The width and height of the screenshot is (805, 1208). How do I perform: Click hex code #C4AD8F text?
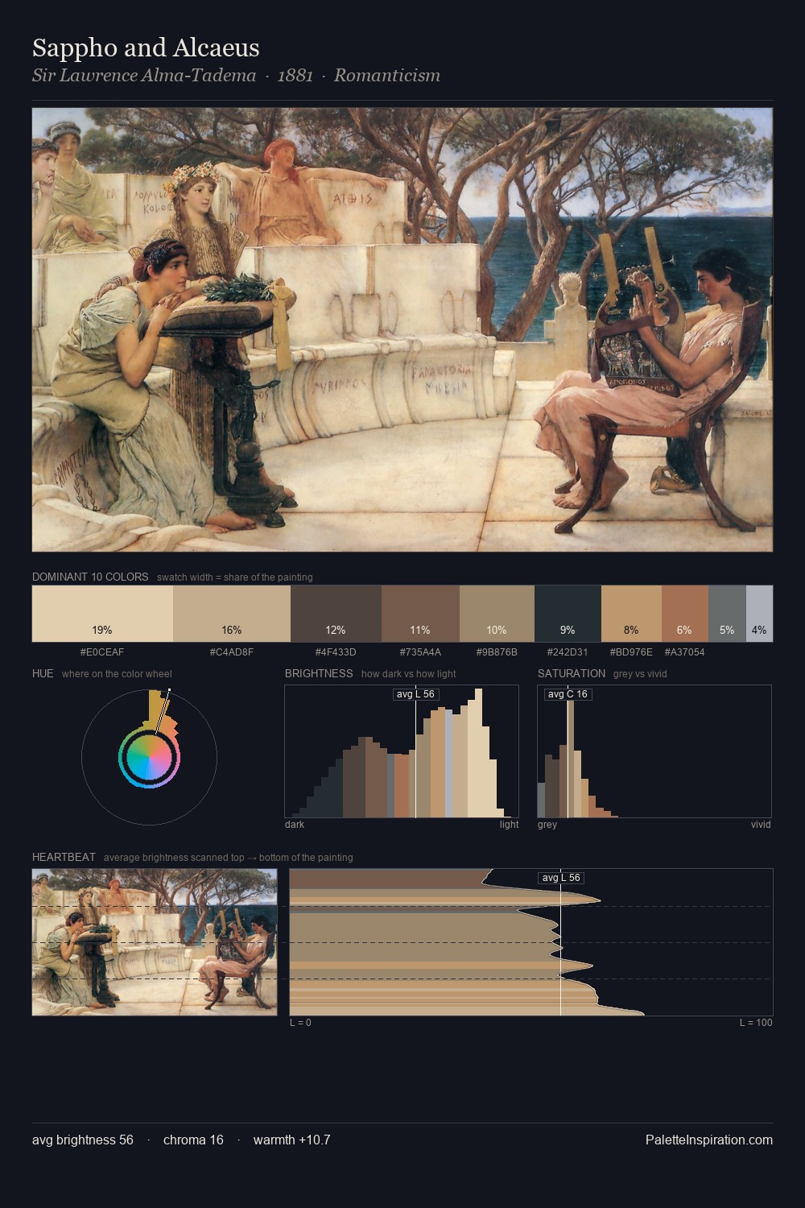tap(232, 652)
